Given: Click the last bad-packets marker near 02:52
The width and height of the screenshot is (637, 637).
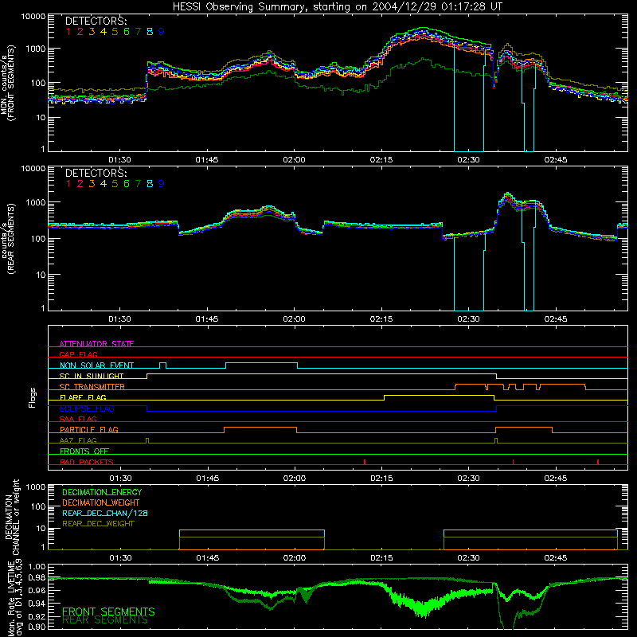Looking at the screenshot, I should (x=598, y=462).
